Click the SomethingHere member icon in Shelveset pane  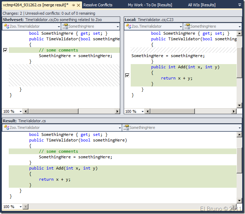(x=65, y=27)
